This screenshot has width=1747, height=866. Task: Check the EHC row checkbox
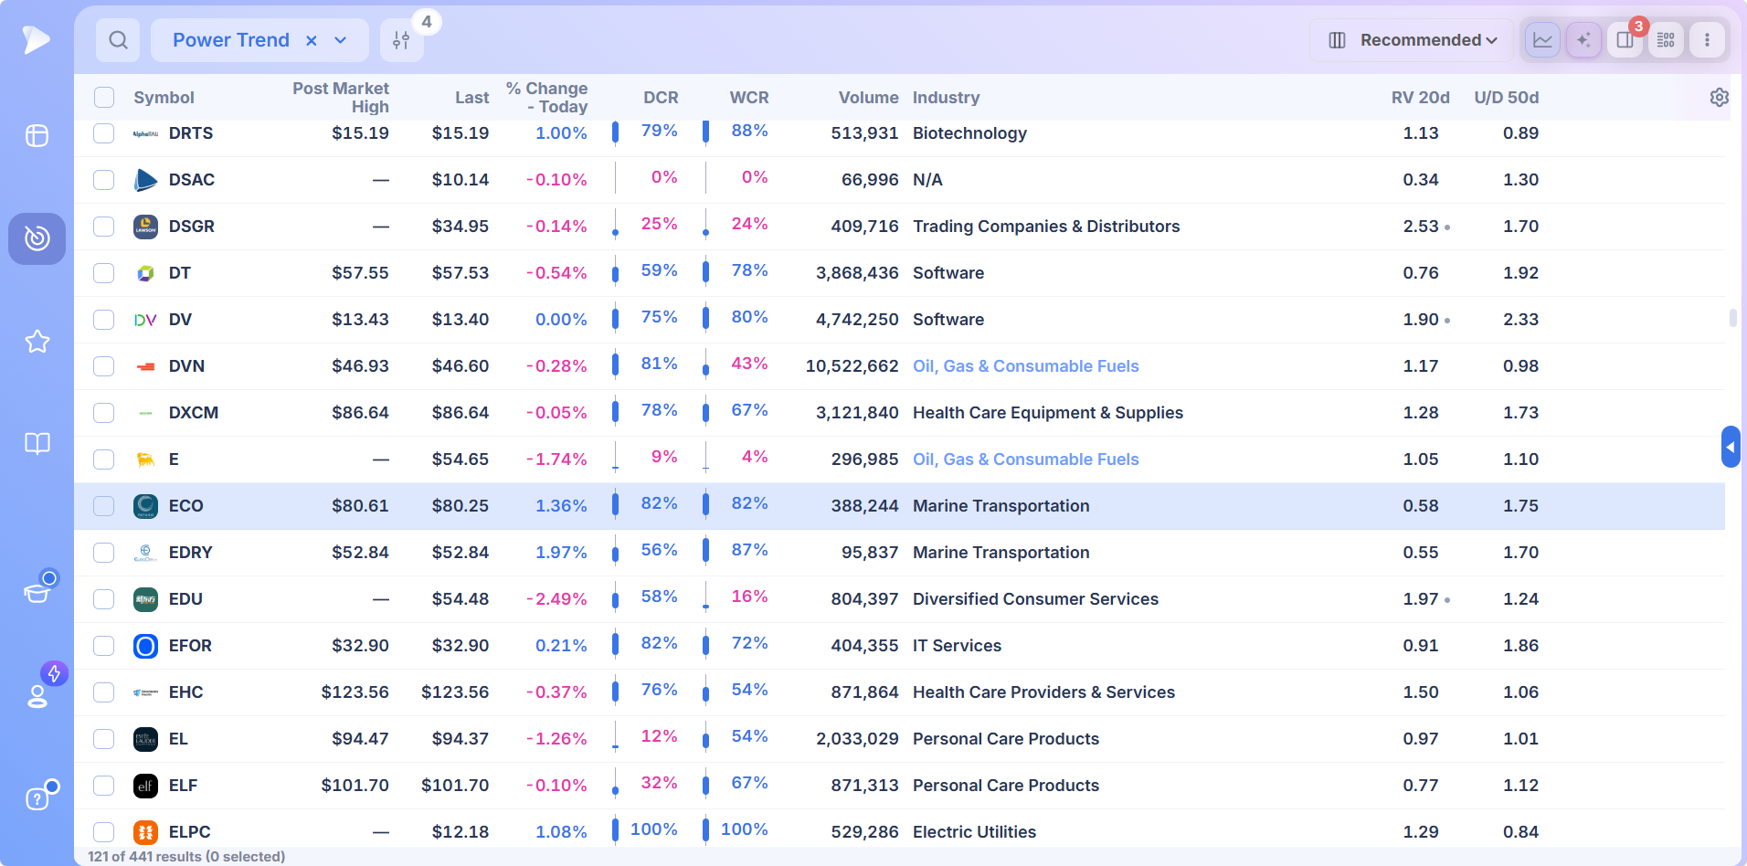coord(104,692)
